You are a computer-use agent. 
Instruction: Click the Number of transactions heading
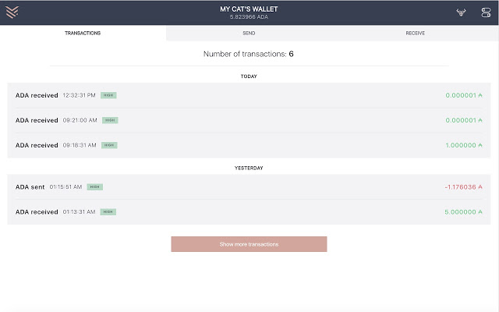point(249,55)
